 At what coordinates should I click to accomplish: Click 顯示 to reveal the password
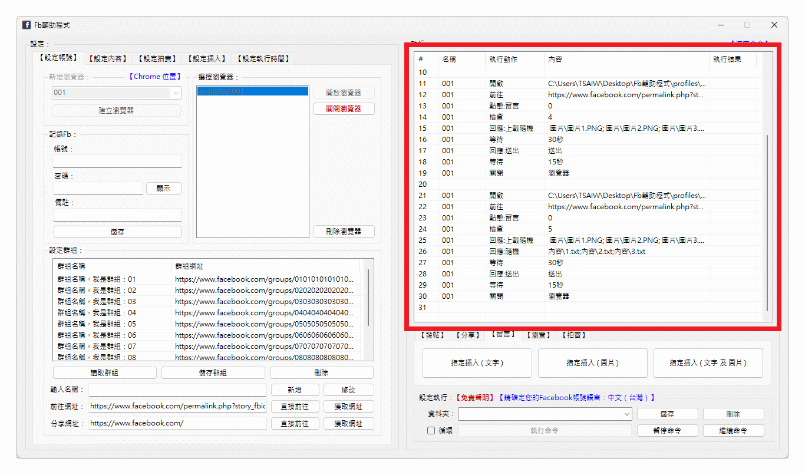(x=163, y=188)
